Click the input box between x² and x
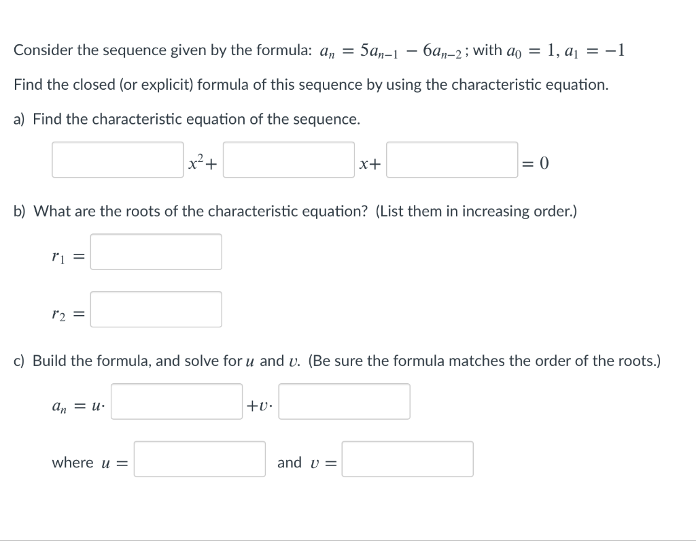 pos(288,161)
